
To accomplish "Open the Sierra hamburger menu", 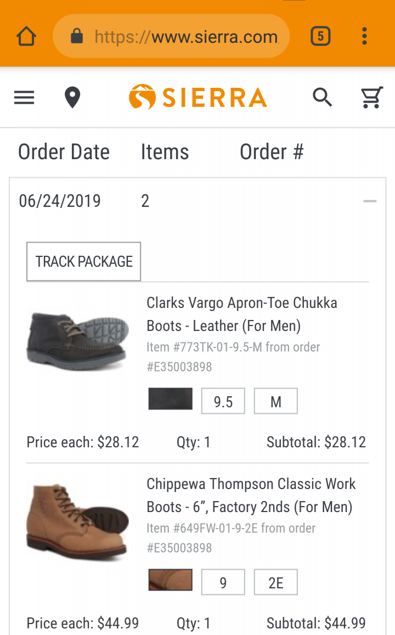I will (24, 98).
